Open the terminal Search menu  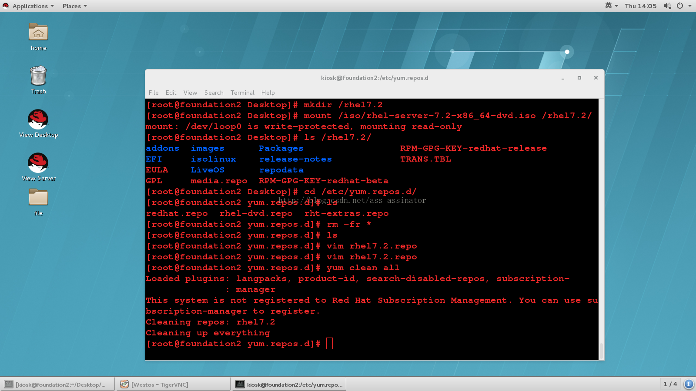point(214,93)
